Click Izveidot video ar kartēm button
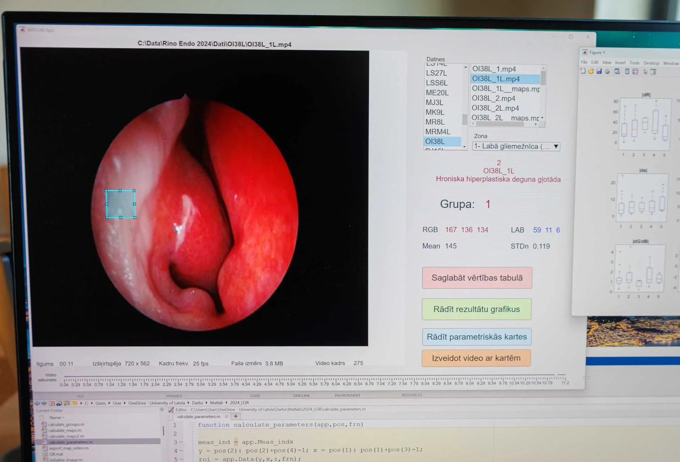This screenshot has height=462, width=680. pyautogui.click(x=476, y=358)
